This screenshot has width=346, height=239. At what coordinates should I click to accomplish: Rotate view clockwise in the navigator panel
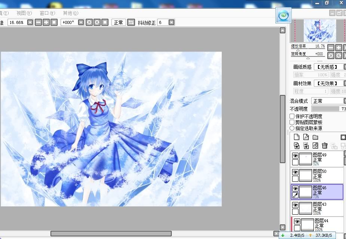(339, 55)
